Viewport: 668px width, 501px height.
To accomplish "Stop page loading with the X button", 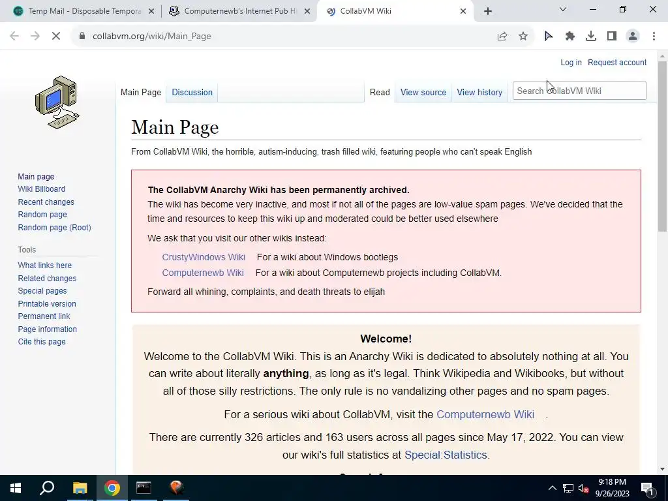I will pos(56,37).
